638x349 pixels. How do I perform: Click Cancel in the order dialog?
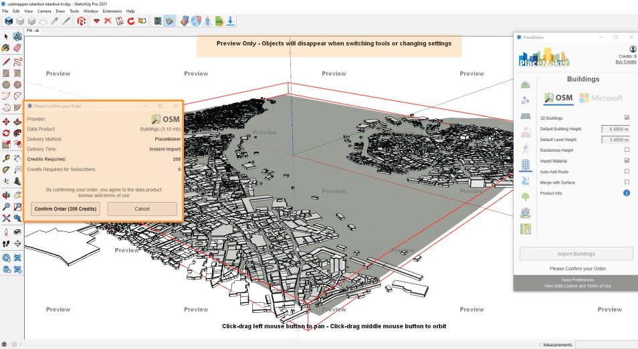point(142,209)
